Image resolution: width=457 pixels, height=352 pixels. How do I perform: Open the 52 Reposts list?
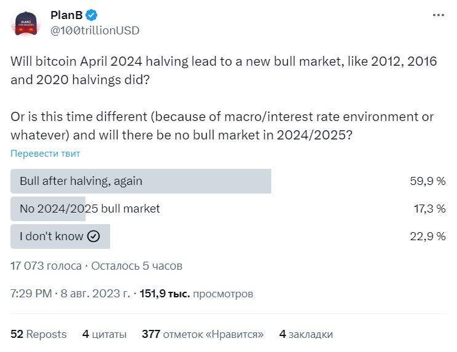point(38,334)
